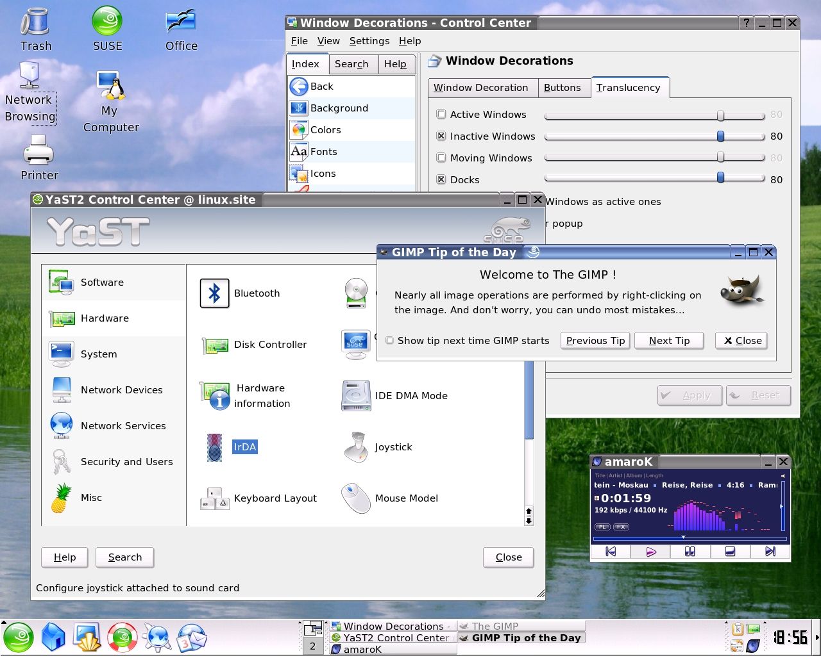Viewport: 821px width, 656px height.
Task: Adjust amaroK volume slider
Action: 782,506
